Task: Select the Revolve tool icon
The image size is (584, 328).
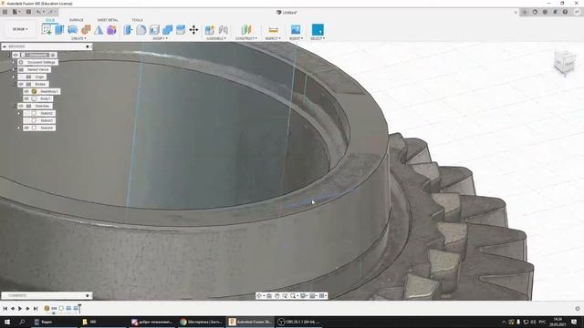Action: (x=73, y=30)
